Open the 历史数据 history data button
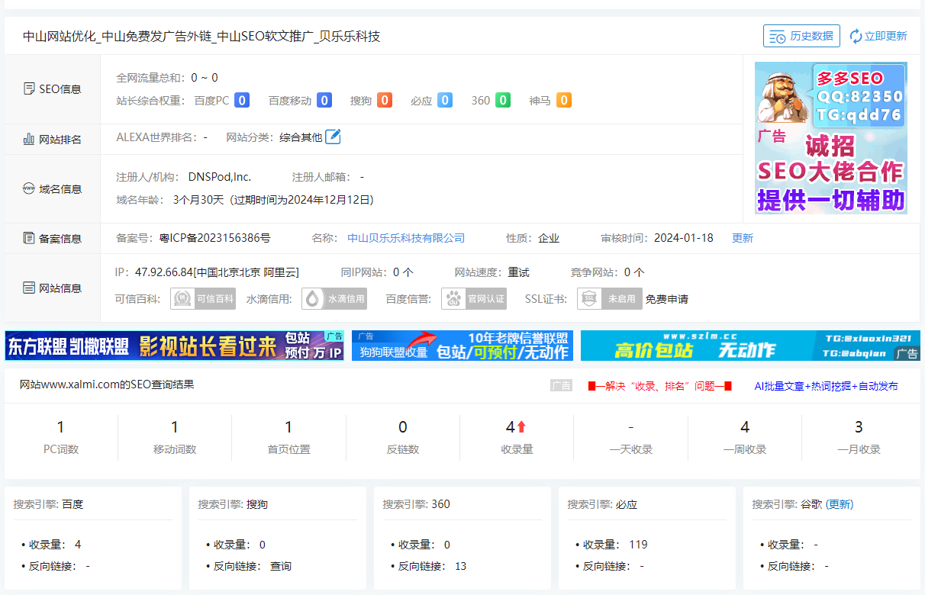 801,36
